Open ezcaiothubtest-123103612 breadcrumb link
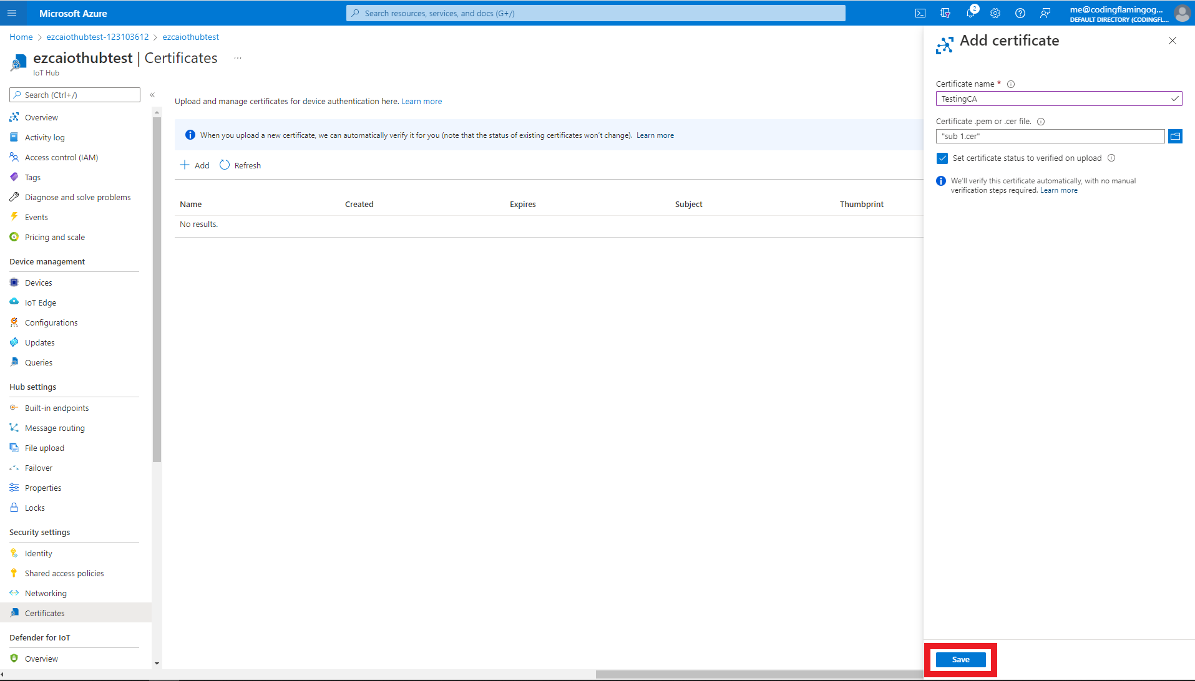Image resolution: width=1195 pixels, height=681 pixels. [97, 37]
